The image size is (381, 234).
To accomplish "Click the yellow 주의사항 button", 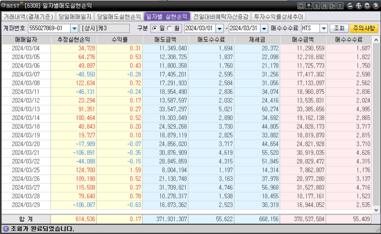I will pyautogui.click(x=364, y=28).
